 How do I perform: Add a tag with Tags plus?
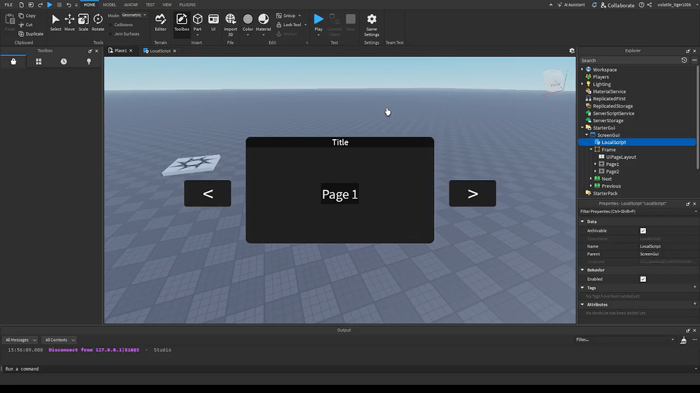click(695, 287)
